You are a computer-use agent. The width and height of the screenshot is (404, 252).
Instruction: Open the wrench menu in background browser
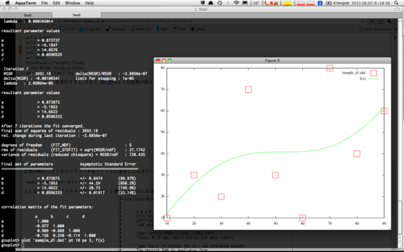(389, 21)
